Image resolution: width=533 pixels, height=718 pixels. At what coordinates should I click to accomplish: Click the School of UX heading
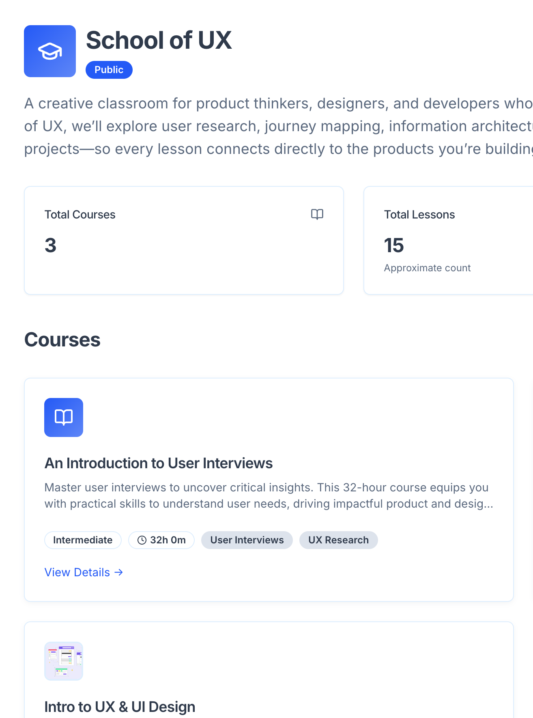[x=159, y=40]
